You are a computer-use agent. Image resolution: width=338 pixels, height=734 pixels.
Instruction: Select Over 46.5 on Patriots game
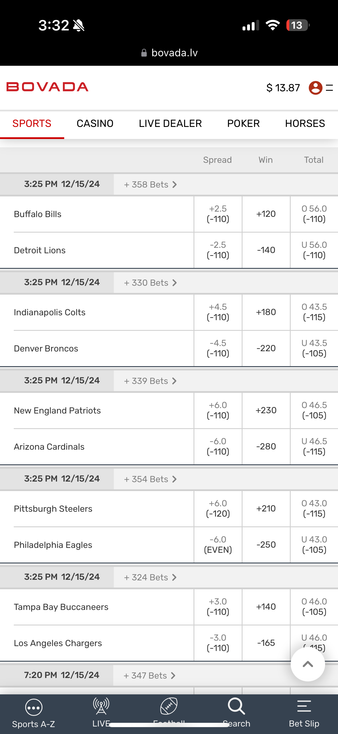point(314,410)
